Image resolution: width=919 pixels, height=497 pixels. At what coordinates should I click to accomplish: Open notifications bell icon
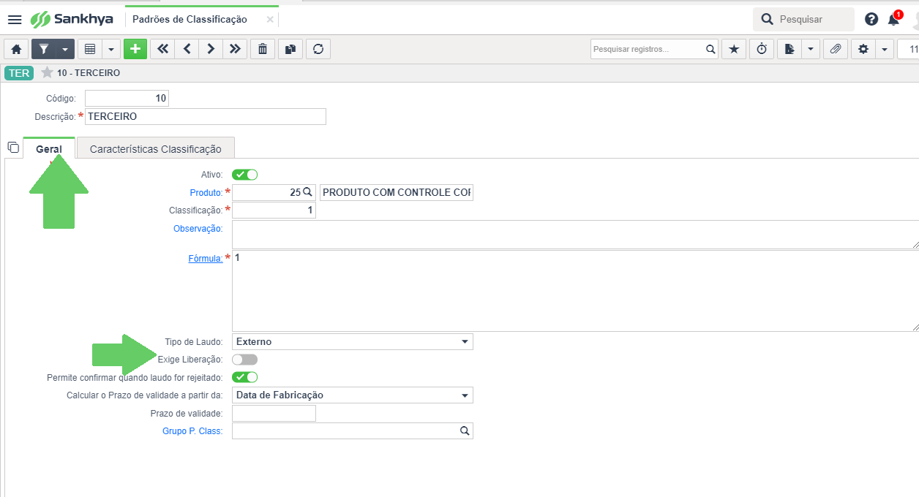point(893,19)
